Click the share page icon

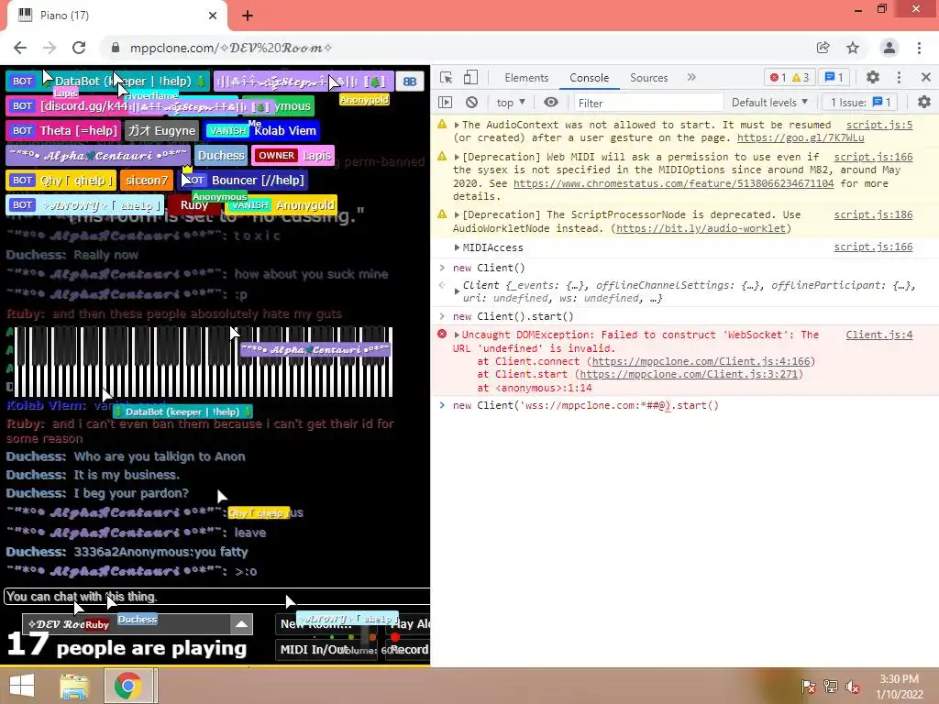823,48
